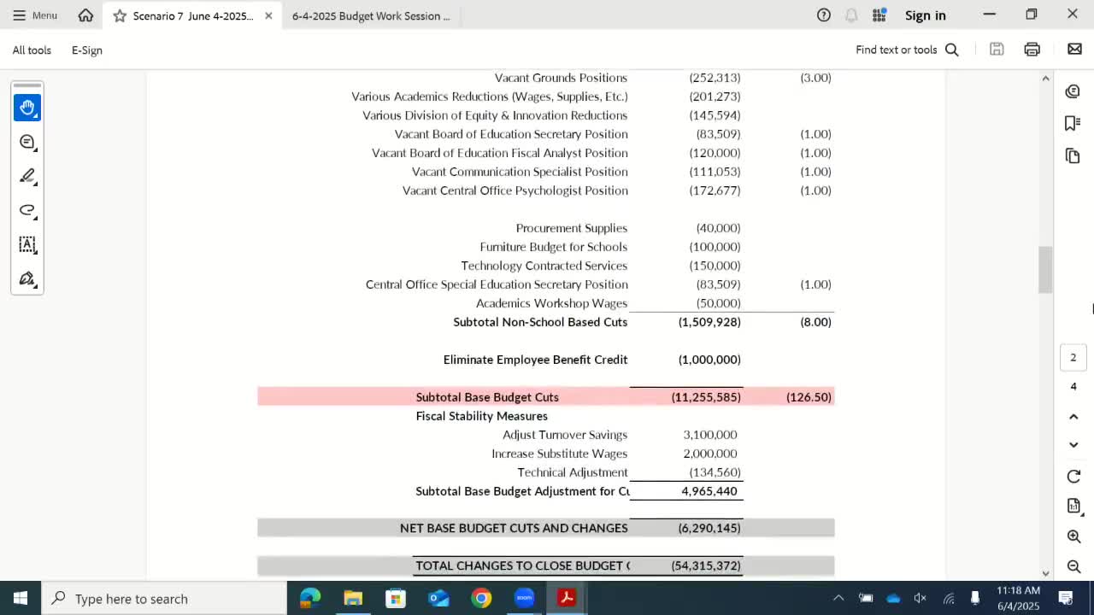Image resolution: width=1094 pixels, height=615 pixels.
Task: Select the add text box tool
Action: click(x=27, y=244)
